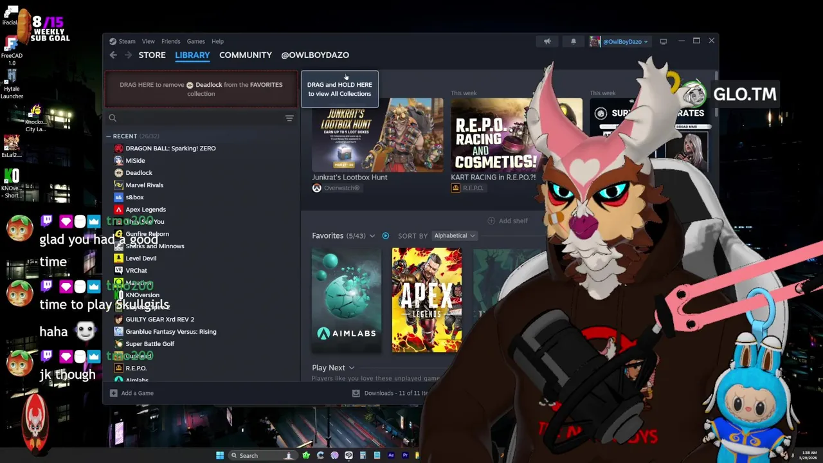Viewport: 823px width, 463px height.
Task: Collapse the RECENT category in library
Action: 108,136
